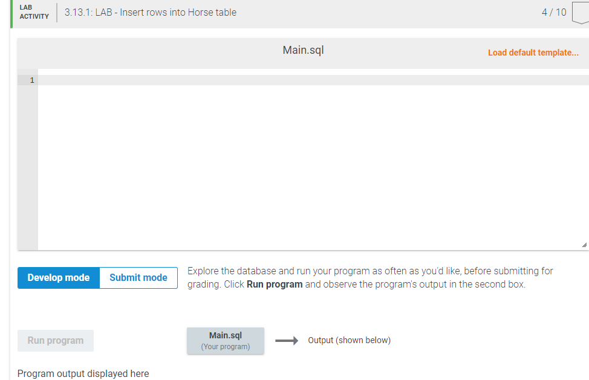The height and width of the screenshot is (380, 589).
Task: Click the LAB ACTIVITY badge
Action: [x=34, y=12]
